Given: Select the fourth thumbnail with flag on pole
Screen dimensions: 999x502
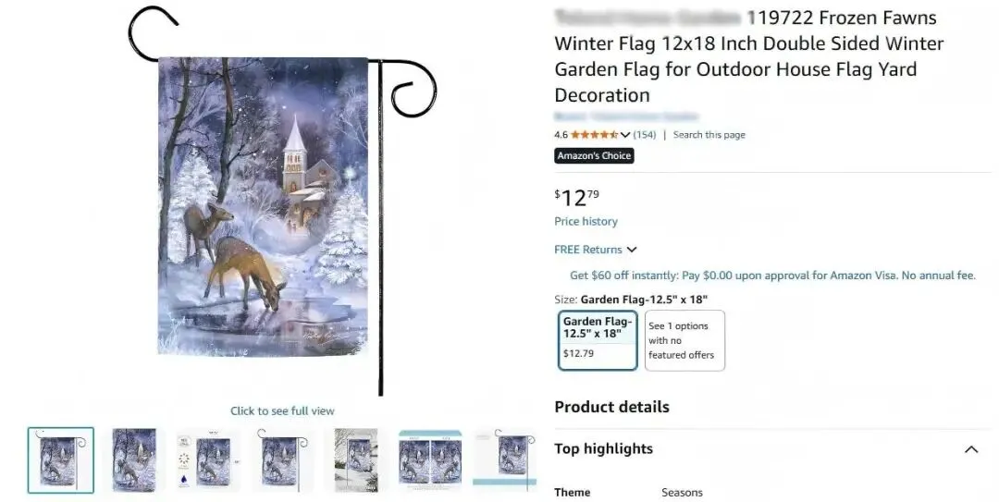Looking at the screenshot, I should tap(282, 460).
